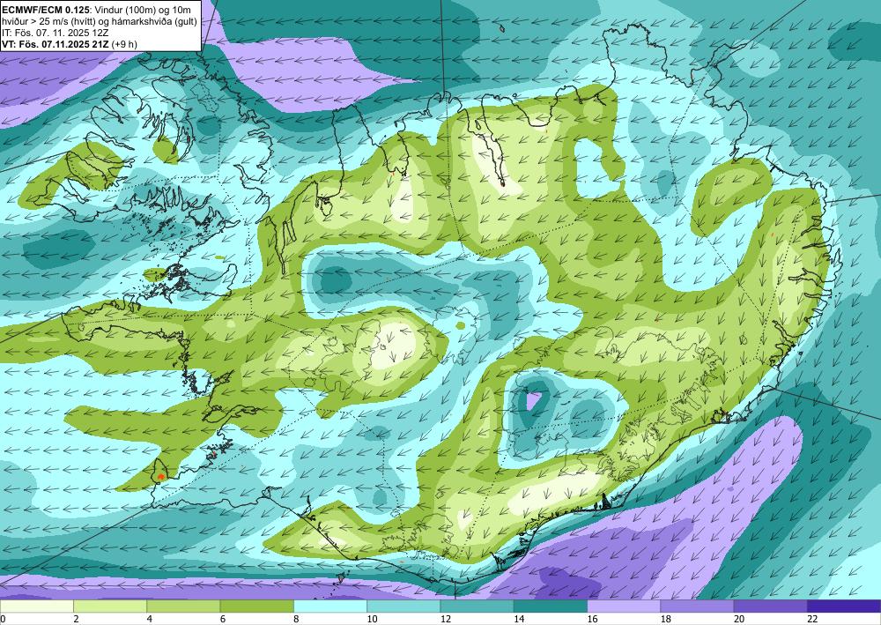Click the legend scale label "12"
Image resolution: width=881 pixels, height=625 pixels.
tap(446, 619)
